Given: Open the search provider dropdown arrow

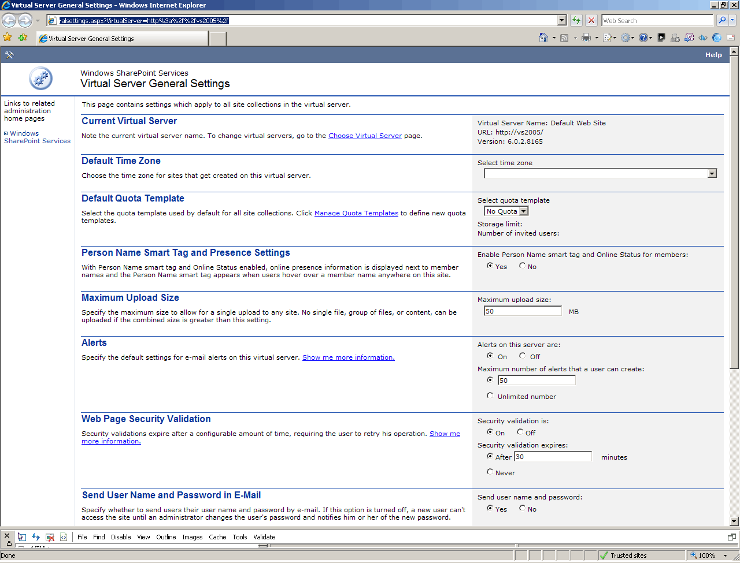Looking at the screenshot, I should (732, 20).
